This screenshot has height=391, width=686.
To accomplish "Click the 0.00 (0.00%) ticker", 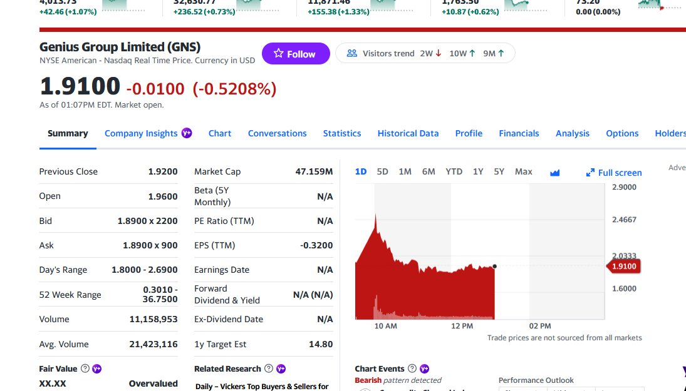I will pyautogui.click(x=598, y=12).
